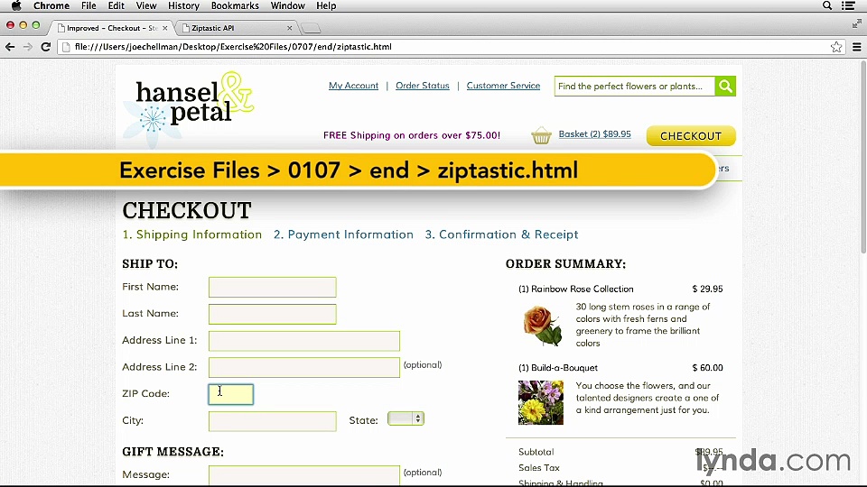This screenshot has width=867, height=487.
Task: Open the My Account link
Action: (x=353, y=86)
